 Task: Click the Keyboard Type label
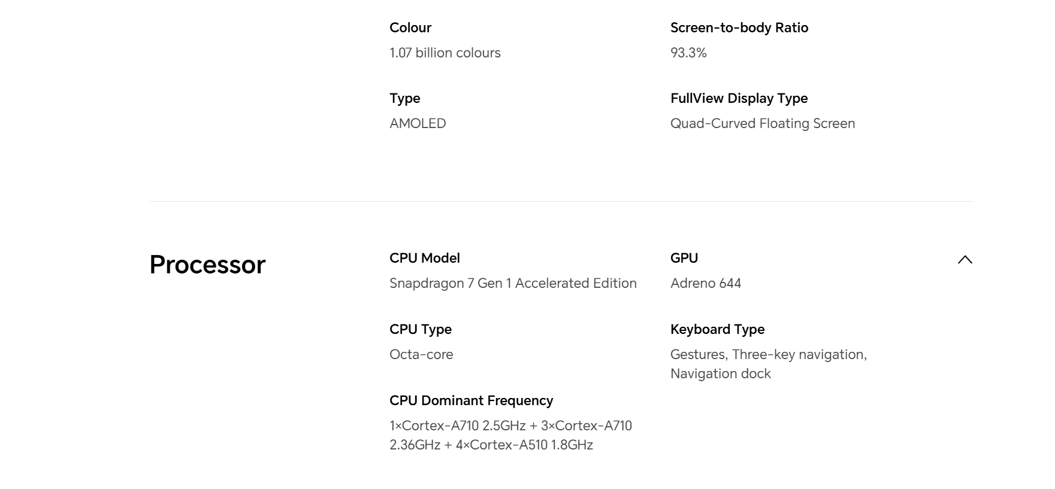point(717,329)
